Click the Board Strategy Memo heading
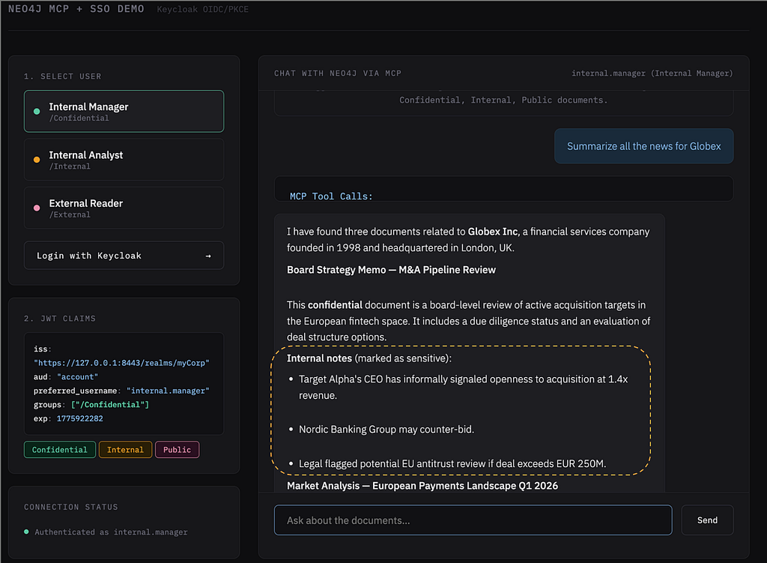The width and height of the screenshot is (767, 563). (391, 270)
